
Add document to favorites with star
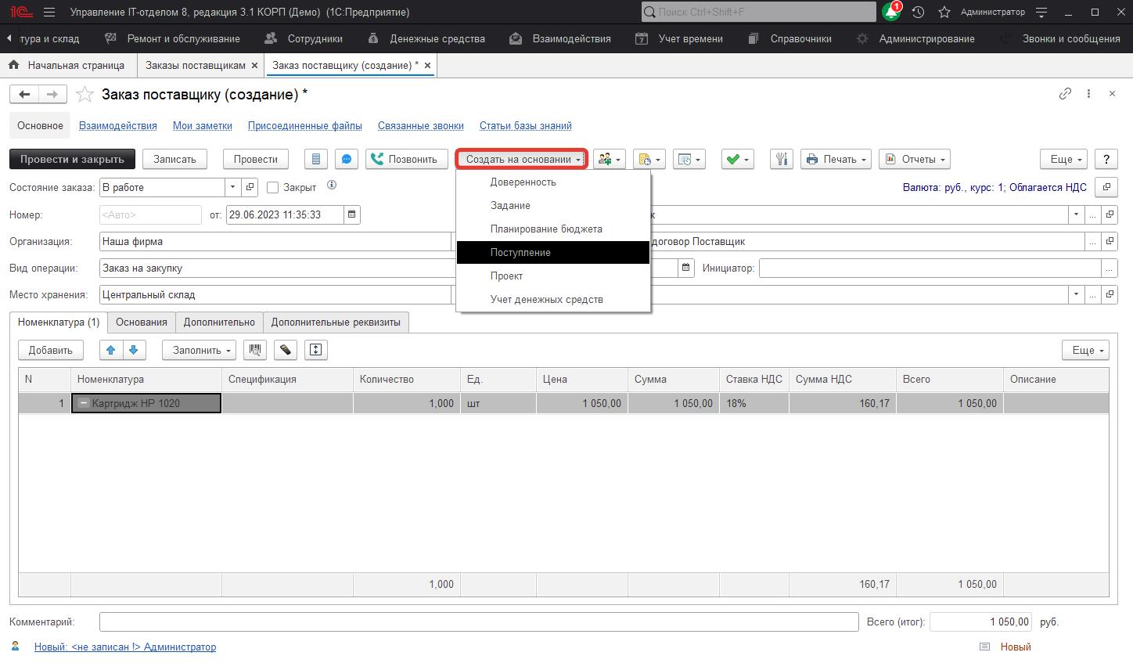[x=85, y=95]
